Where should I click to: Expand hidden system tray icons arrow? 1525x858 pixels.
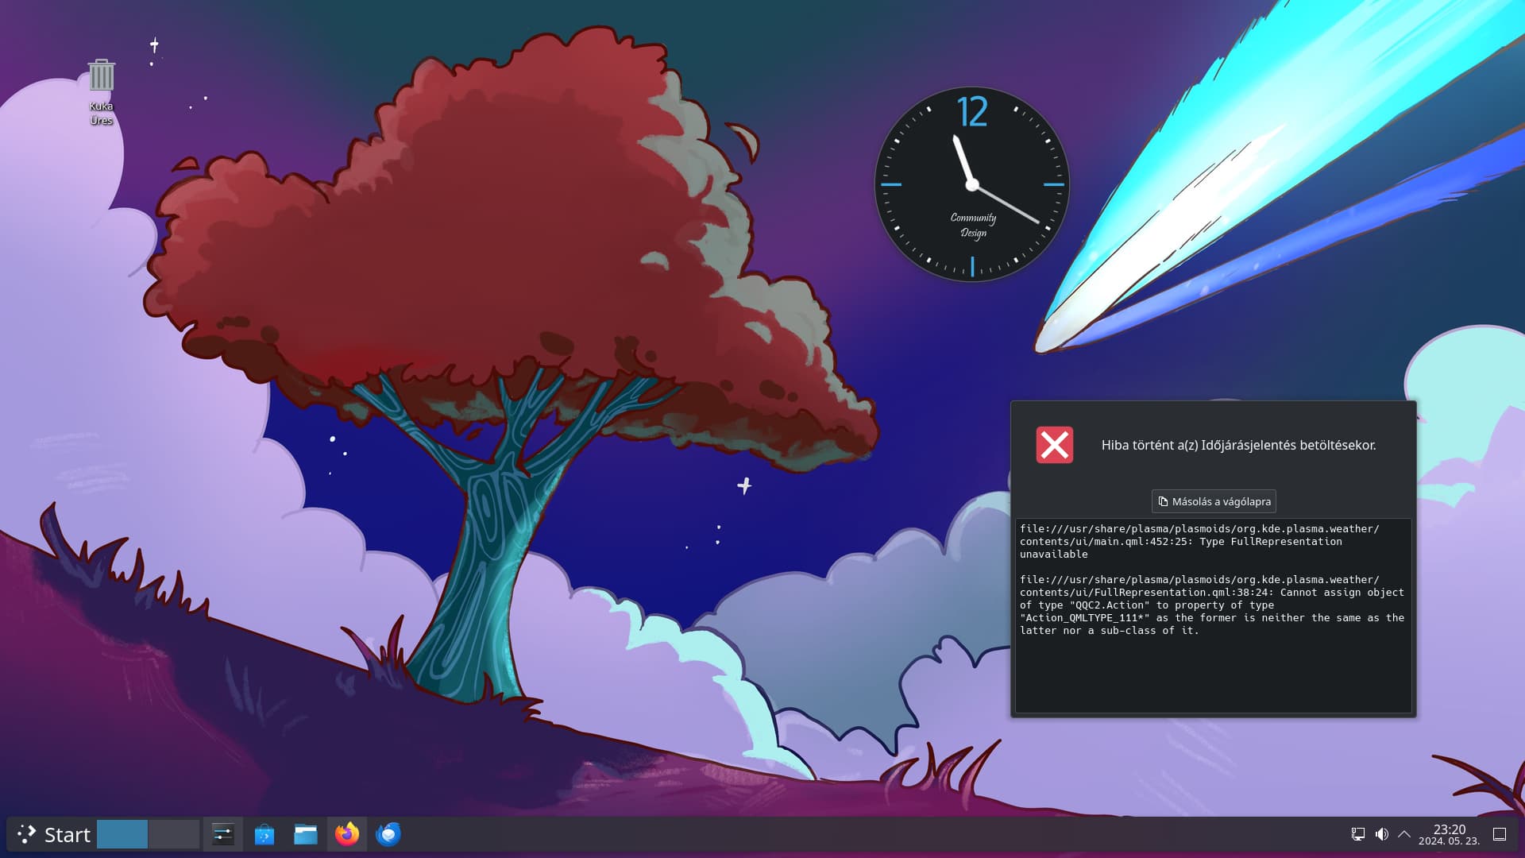coord(1404,834)
